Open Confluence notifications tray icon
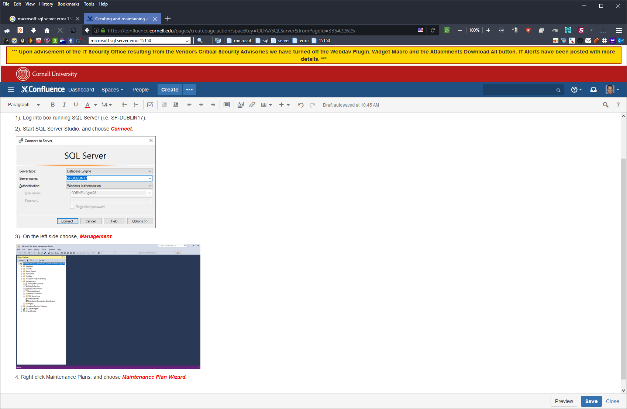627x409 pixels. tap(593, 90)
